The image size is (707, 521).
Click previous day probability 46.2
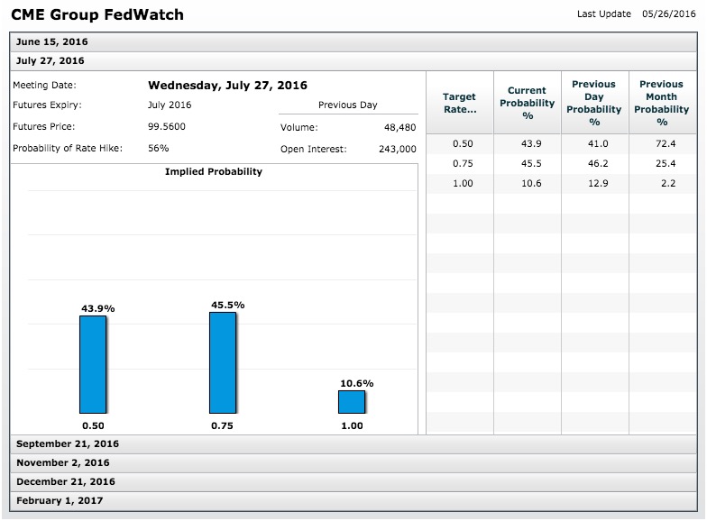(x=598, y=164)
